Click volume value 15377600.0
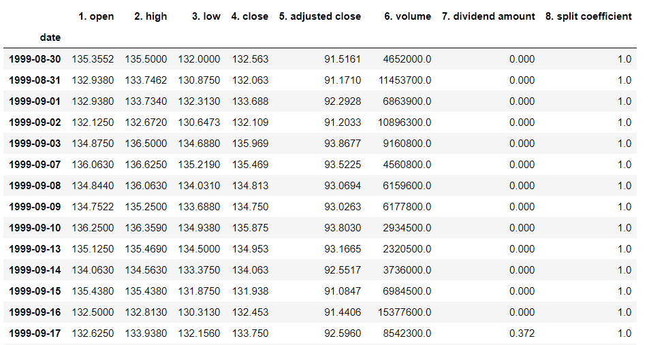 [x=405, y=312]
